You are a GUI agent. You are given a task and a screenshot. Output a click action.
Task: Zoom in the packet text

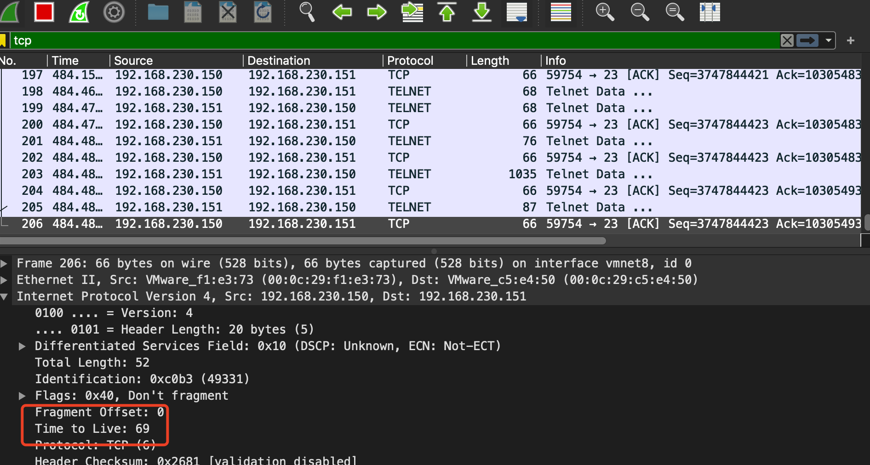[605, 11]
